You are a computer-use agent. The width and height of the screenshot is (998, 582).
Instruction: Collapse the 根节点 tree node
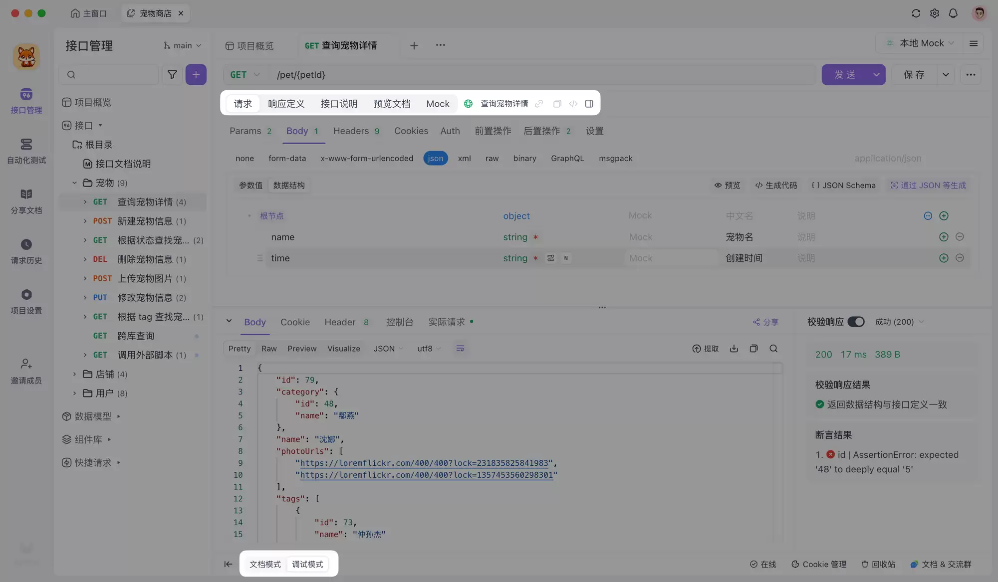click(x=249, y=216)
